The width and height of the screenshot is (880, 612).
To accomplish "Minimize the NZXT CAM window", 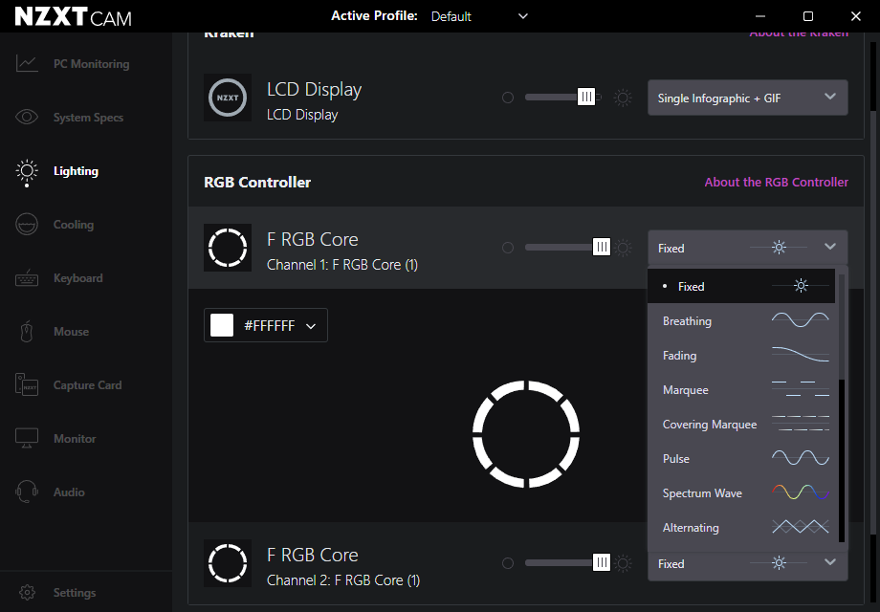I will [759, 16].
